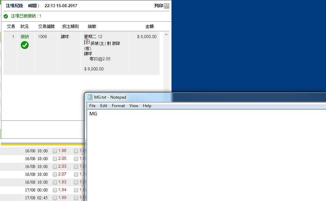The height and width of the screenshot is (201, 326).
Task: Click the 注項紀錄 heading
Action: pos(14,6)
